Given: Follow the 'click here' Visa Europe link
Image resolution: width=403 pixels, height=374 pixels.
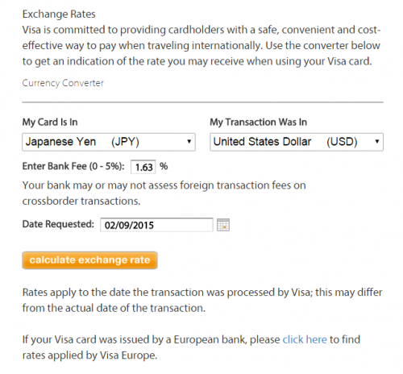Looking at the screenshot, I should point(305,339).
